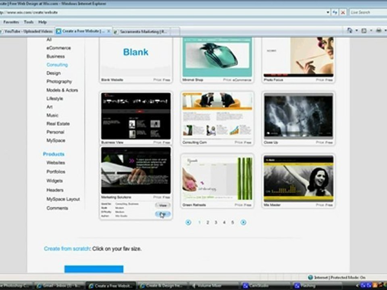The height and width of the screenshot is (290, 387).
Task: Select the Music category
Action: pyautogui.click(x=52, y=115)
